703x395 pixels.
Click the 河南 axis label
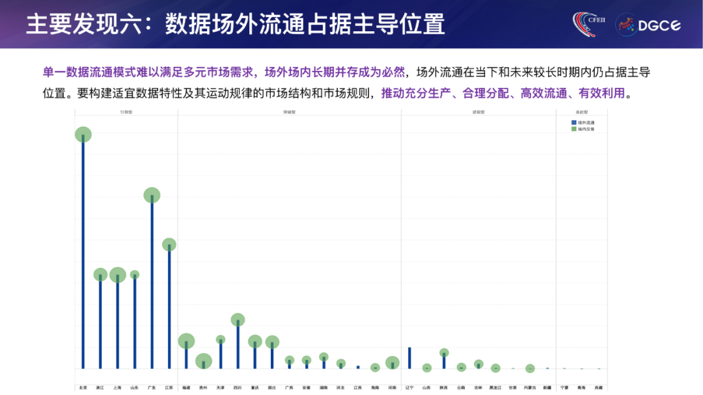coord(393,388)
